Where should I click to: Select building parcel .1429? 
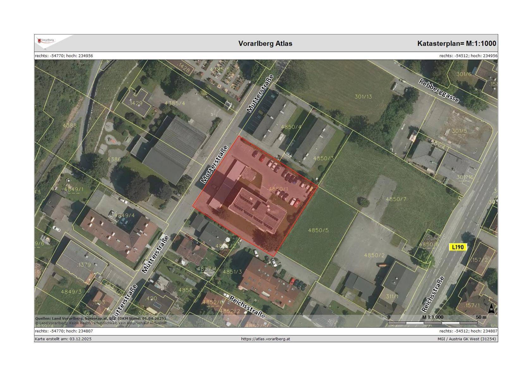click(x=136, y=103)
